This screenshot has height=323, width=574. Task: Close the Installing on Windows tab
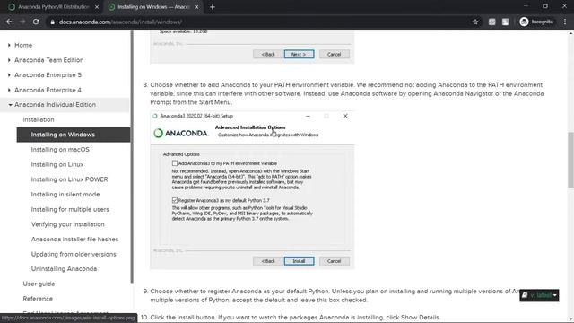coord(196,7)
